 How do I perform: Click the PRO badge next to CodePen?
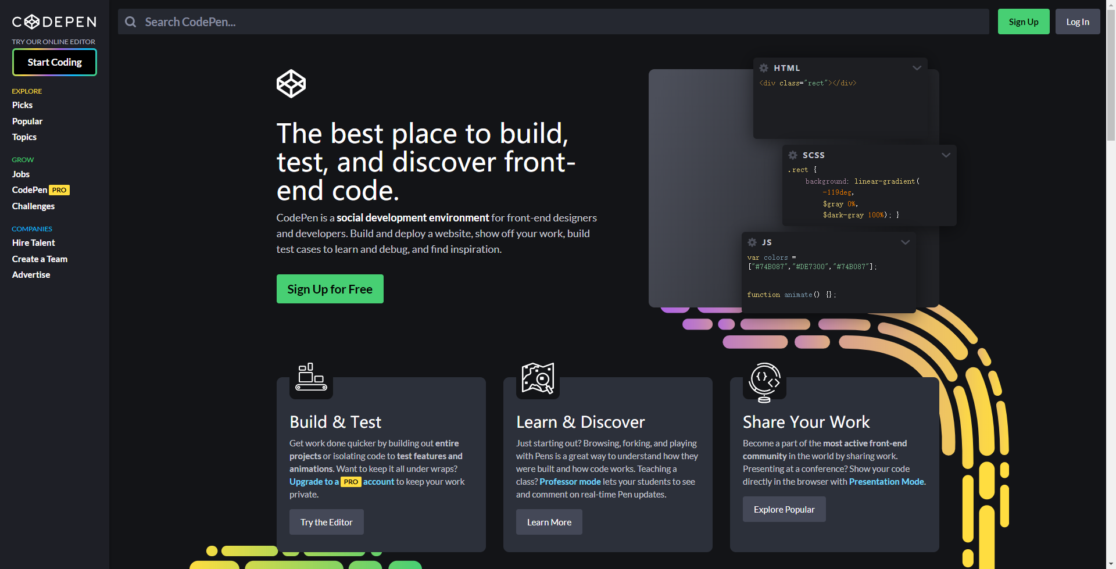[59, 190]
